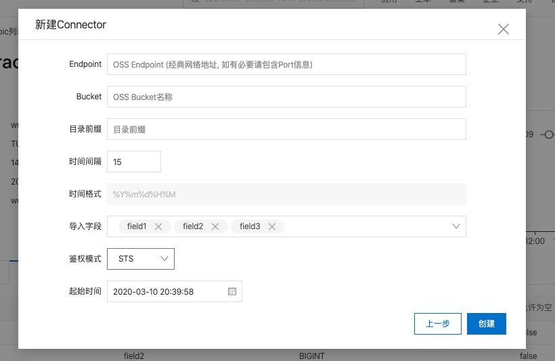Viewport: 555px width, 361px height.
Task: Open the 鉴权模式 STS dropdown
Action: pyautogui.click(x=141, y=259)
